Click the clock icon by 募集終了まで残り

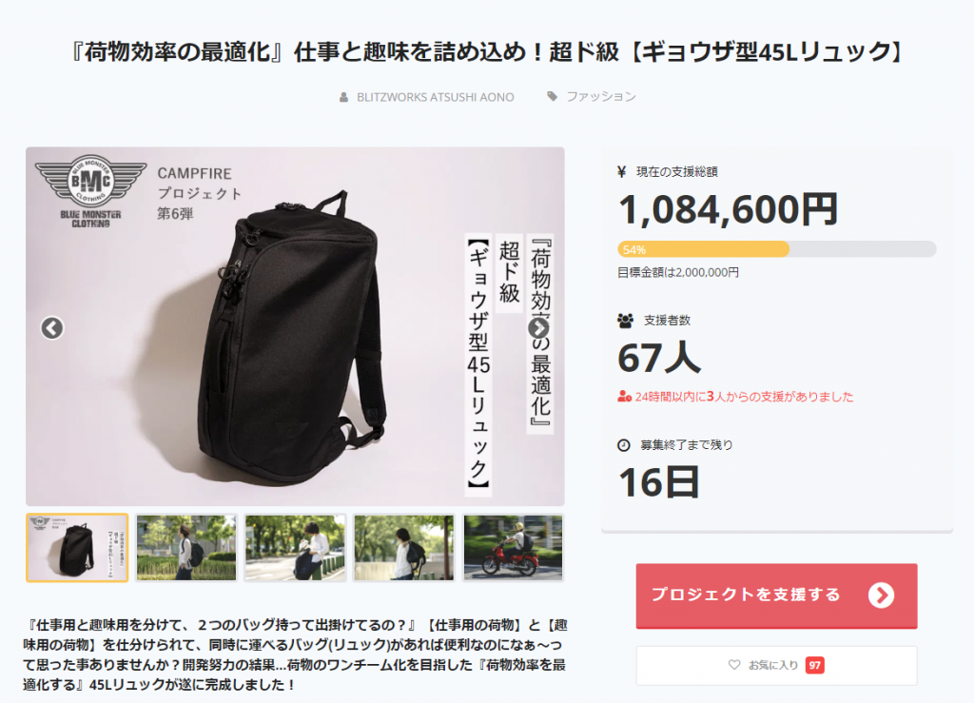(x=624, y=444)
